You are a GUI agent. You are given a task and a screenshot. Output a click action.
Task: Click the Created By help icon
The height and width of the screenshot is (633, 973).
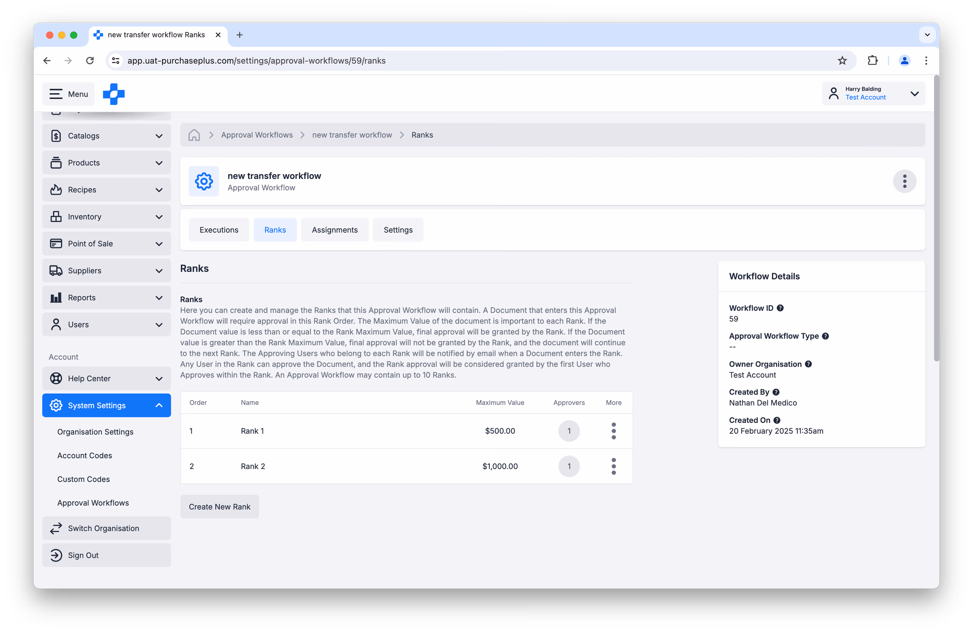[x=776, y=392]
